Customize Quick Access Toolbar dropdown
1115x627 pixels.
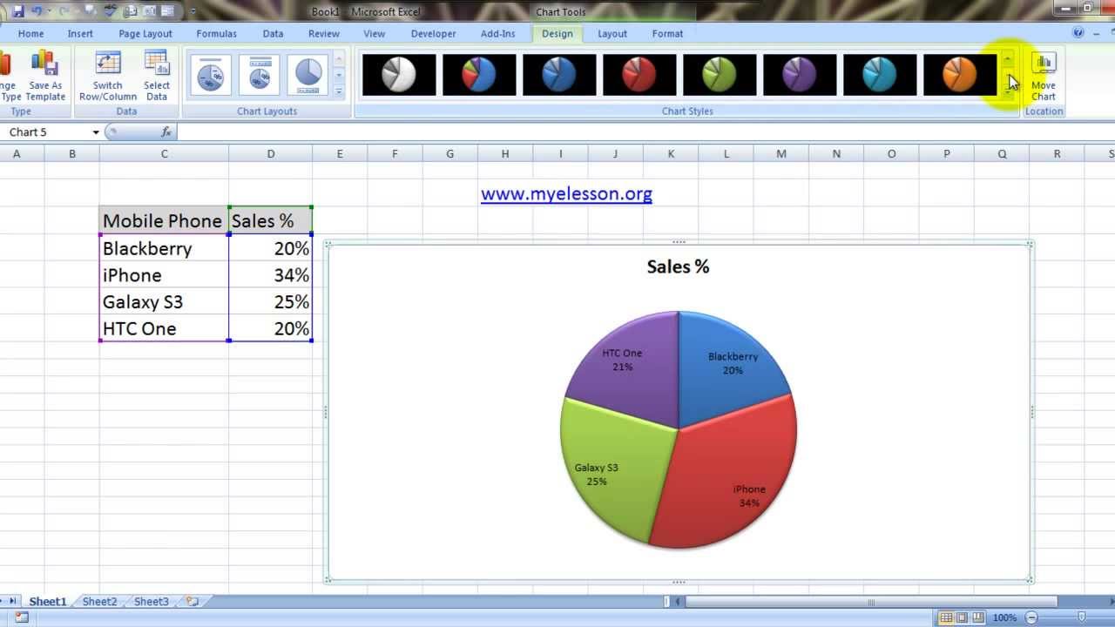(x=193, y=12)
